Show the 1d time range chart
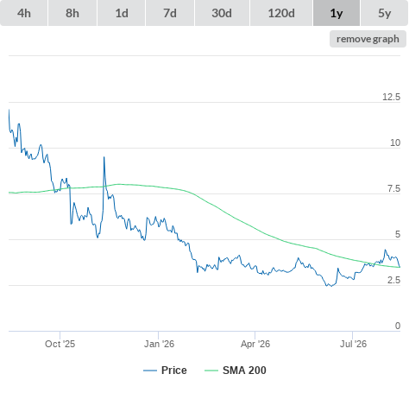Viewport: 409px width, 393px height. [122, 13]
